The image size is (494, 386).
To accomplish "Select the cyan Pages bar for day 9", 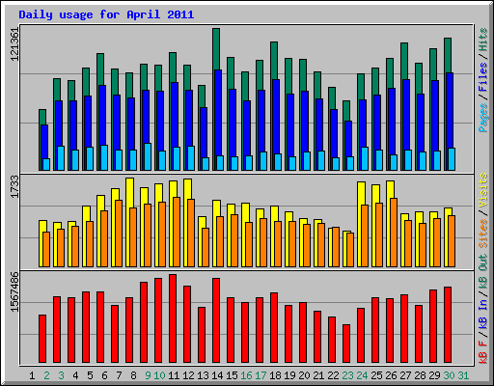I will (148, 156).
